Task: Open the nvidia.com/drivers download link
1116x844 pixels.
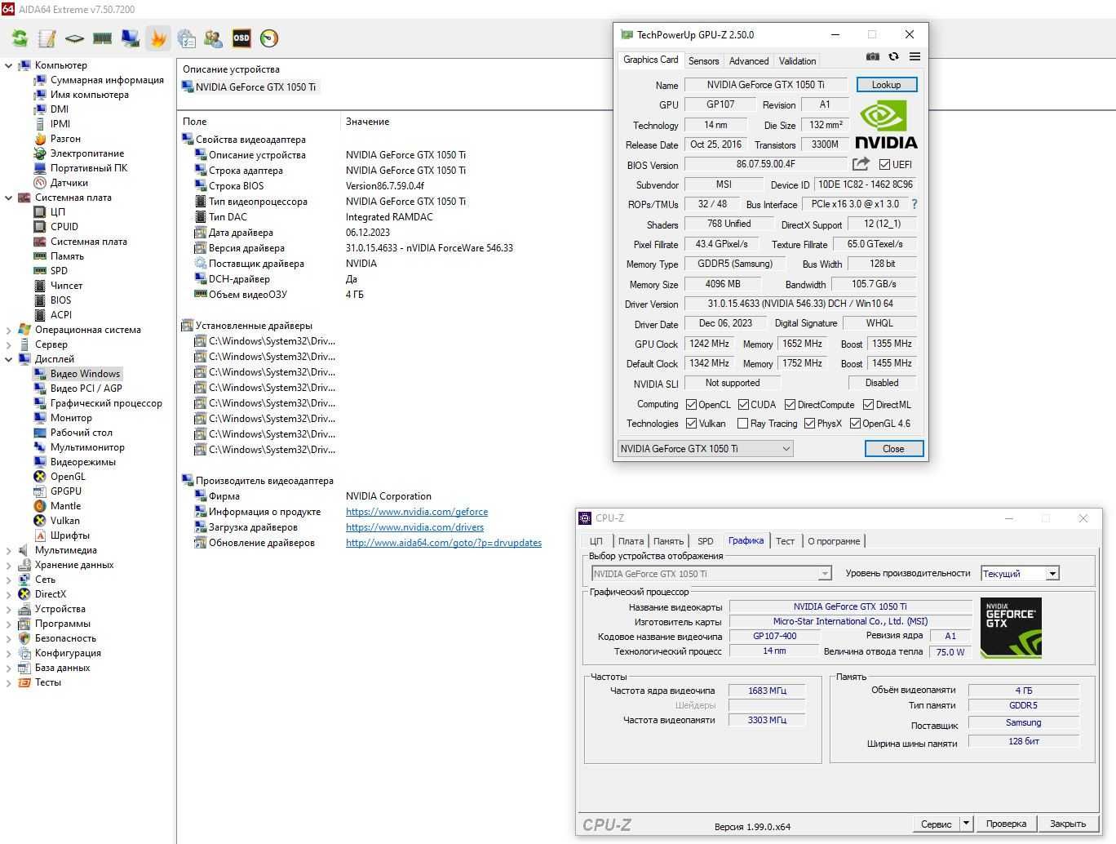Action: tap(414, 527)
